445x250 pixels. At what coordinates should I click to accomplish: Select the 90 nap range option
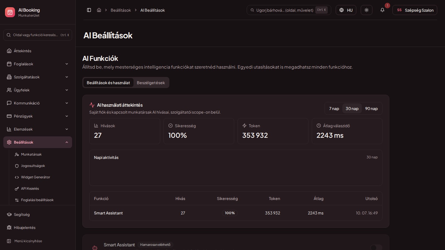point(371,109)
